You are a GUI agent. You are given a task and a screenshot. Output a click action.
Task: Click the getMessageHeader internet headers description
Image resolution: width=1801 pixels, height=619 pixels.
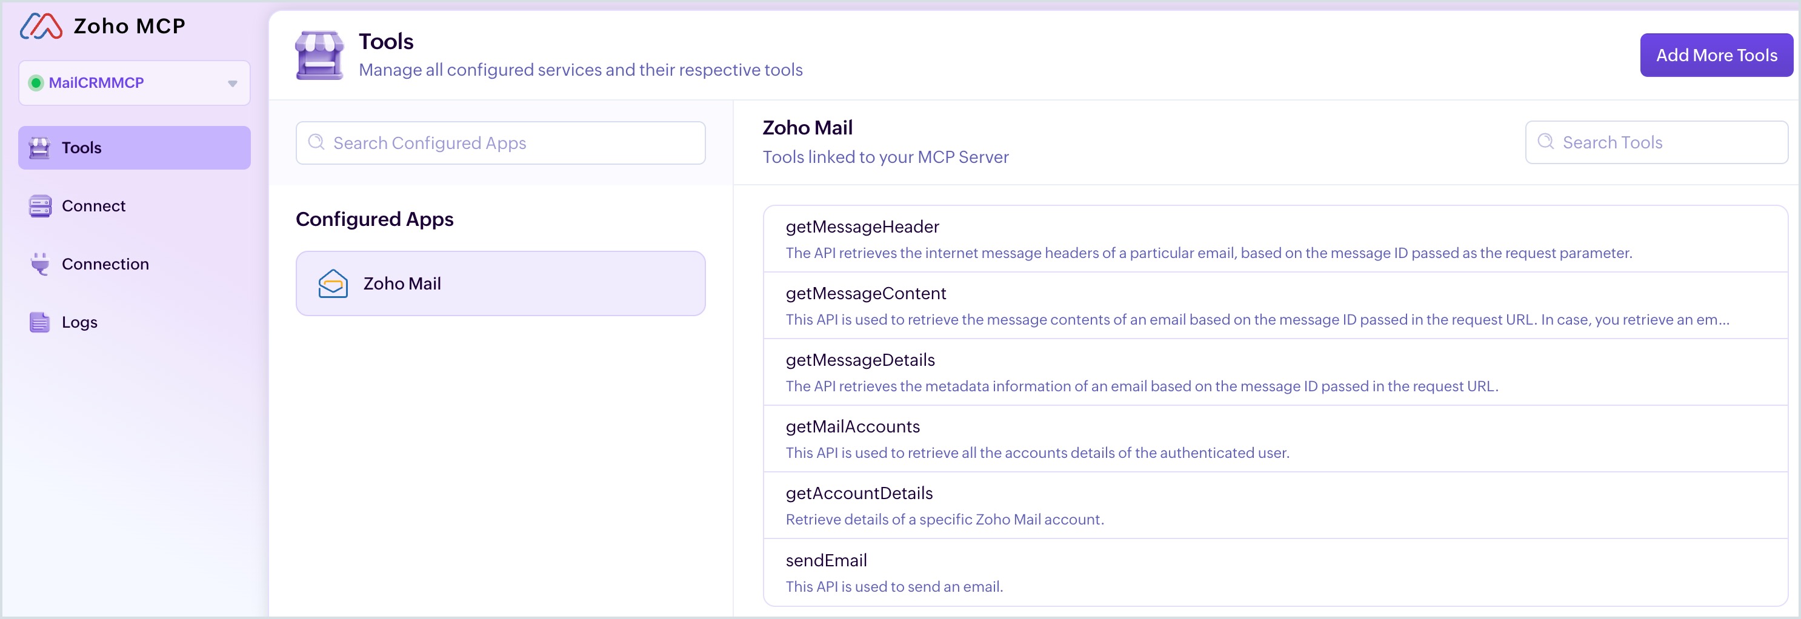pyautogui.click(x=1209, y=253)
